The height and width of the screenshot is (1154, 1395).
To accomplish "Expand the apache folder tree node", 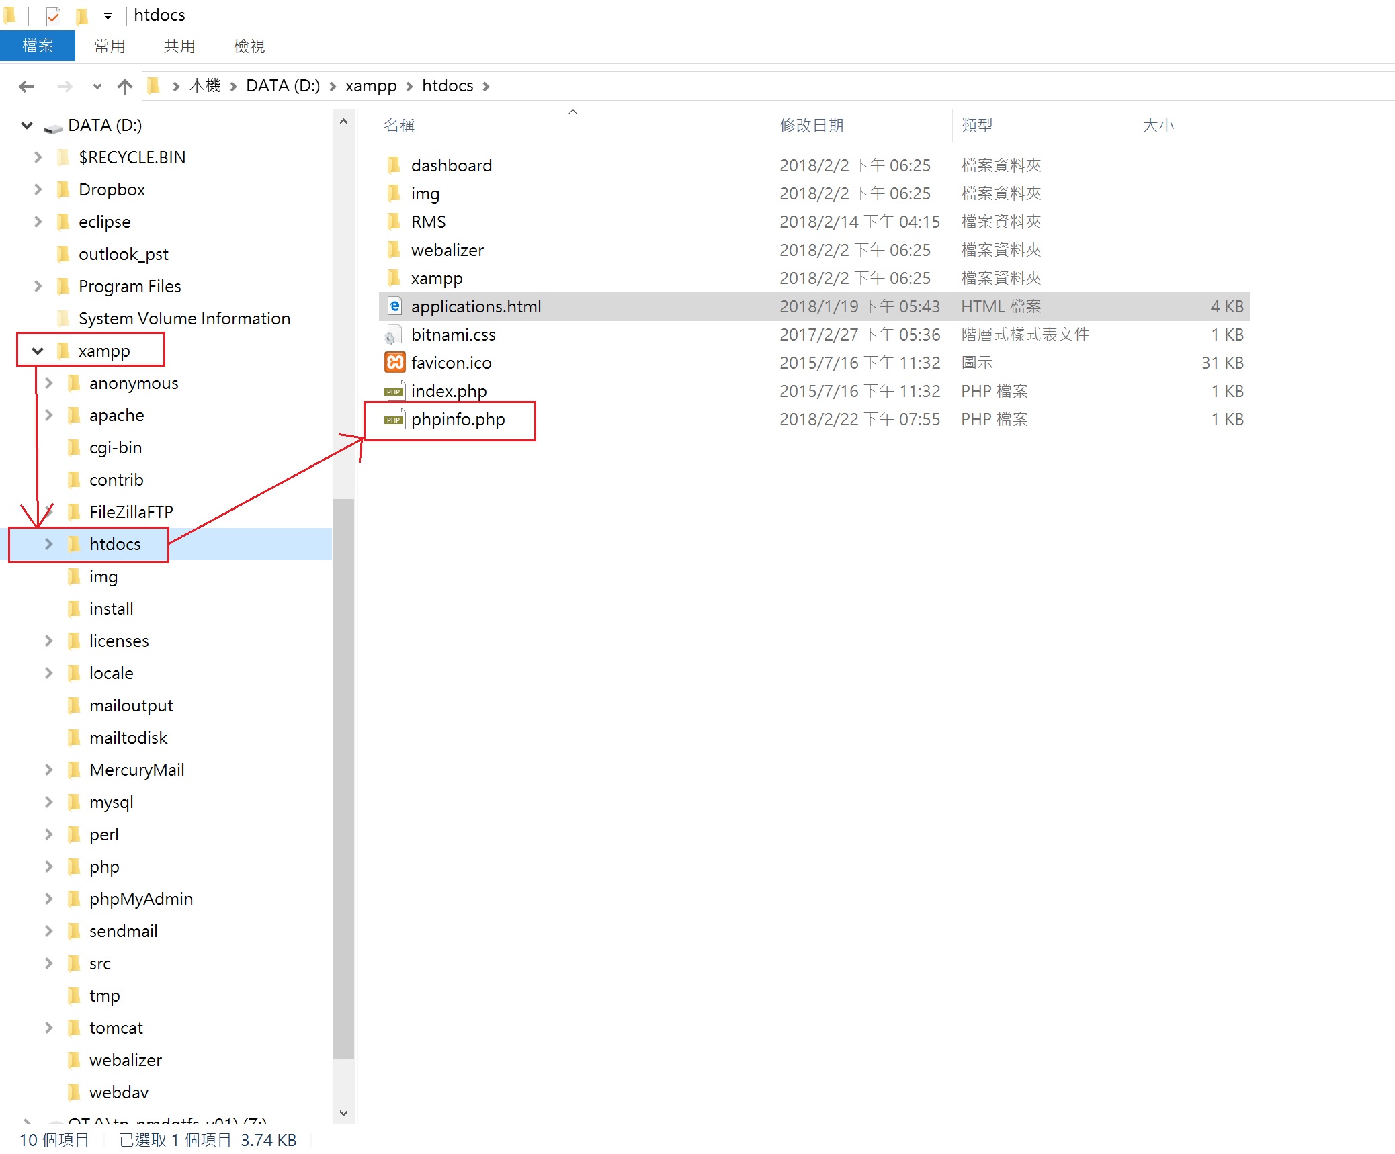I will [48, 415].
